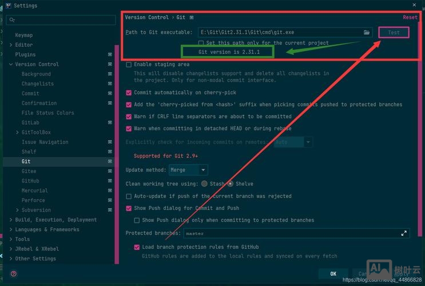The image size is (425, 286).
Task: Click project icon next to Shelf
Action: (110, 152)
